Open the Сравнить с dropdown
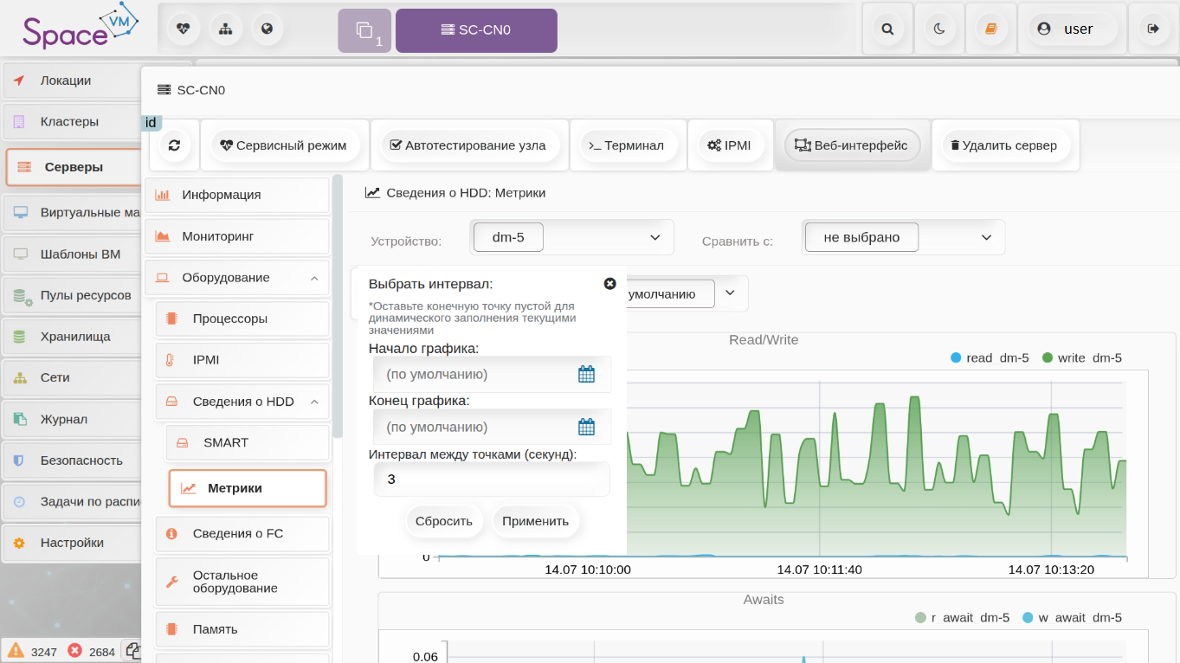The image size is (1180, 663). [903, 237]
